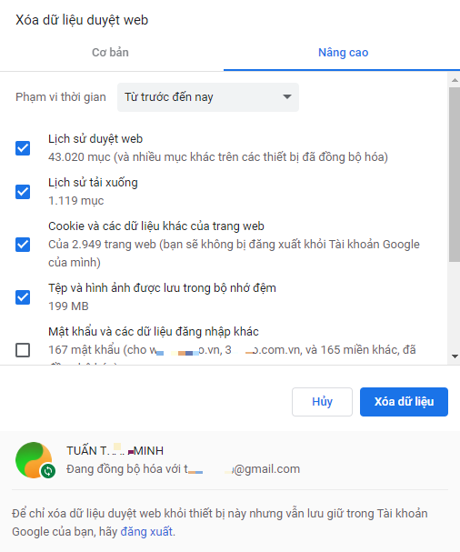Open the đăng xuất link

(146, 531)
